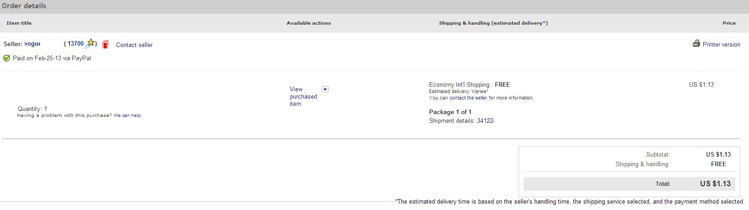Open the 13700 feedback score link
The height and width of the screenshot is (210, 749).
click(x=76, y=44)
